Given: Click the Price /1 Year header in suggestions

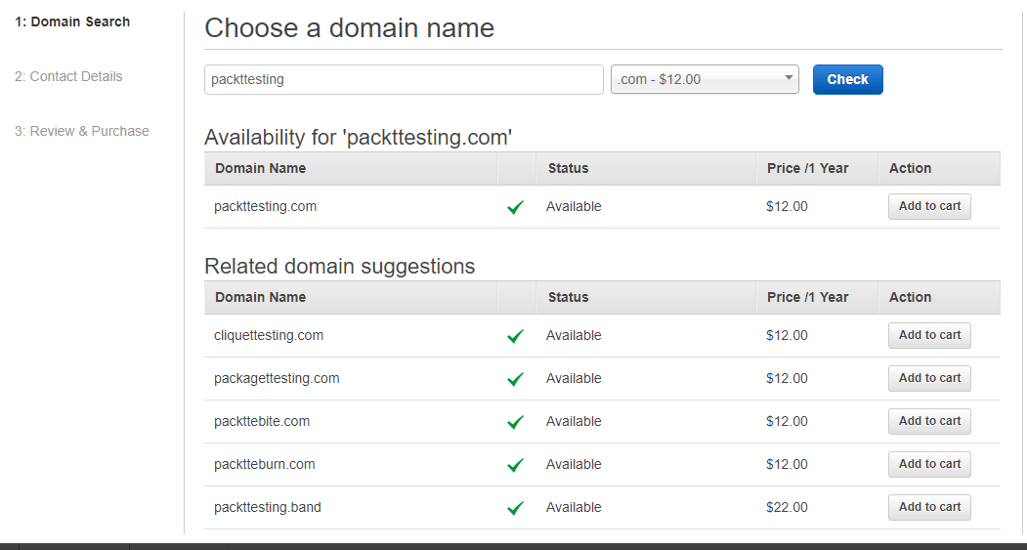Looking at the screenshot, I should pyautogui.click(x=807, y=297).
